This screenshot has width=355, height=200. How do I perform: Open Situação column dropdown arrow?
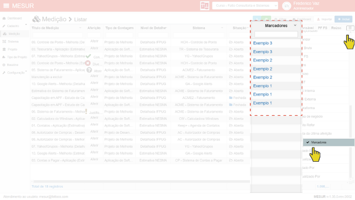(248, 28)
